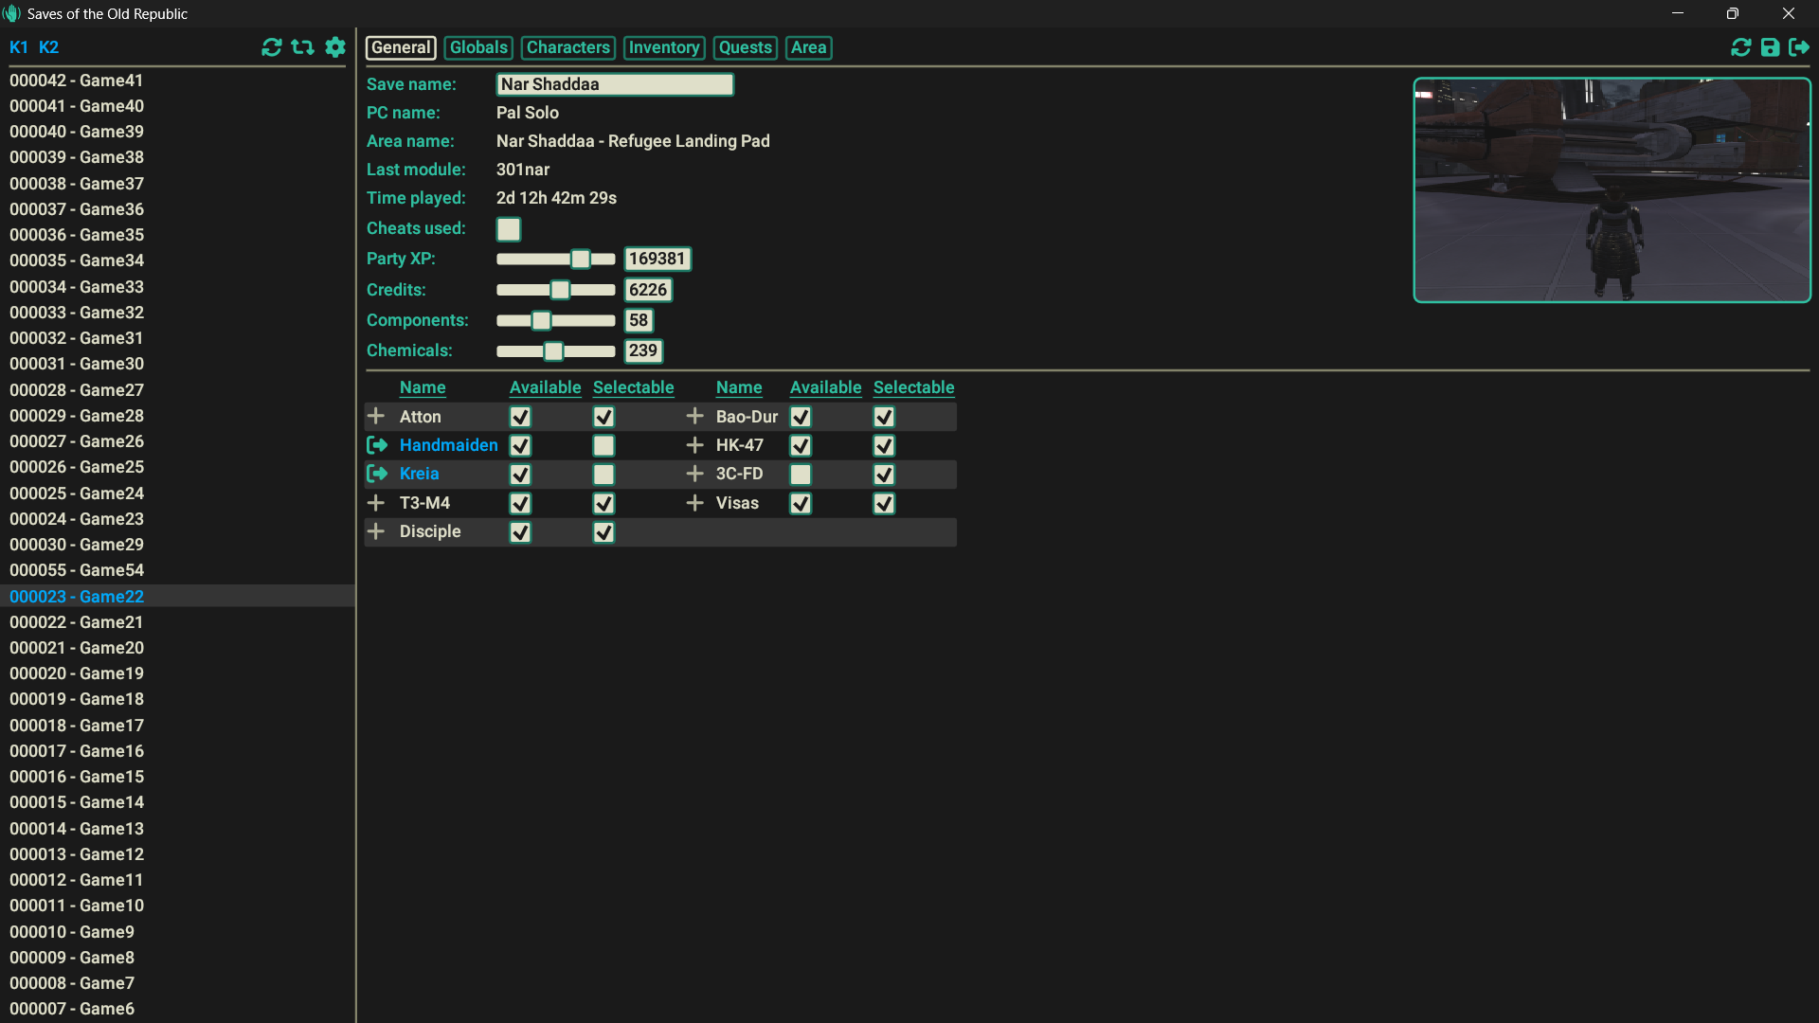
Task: Toggle the Cheats used checkbox
Action: [509, 229]
